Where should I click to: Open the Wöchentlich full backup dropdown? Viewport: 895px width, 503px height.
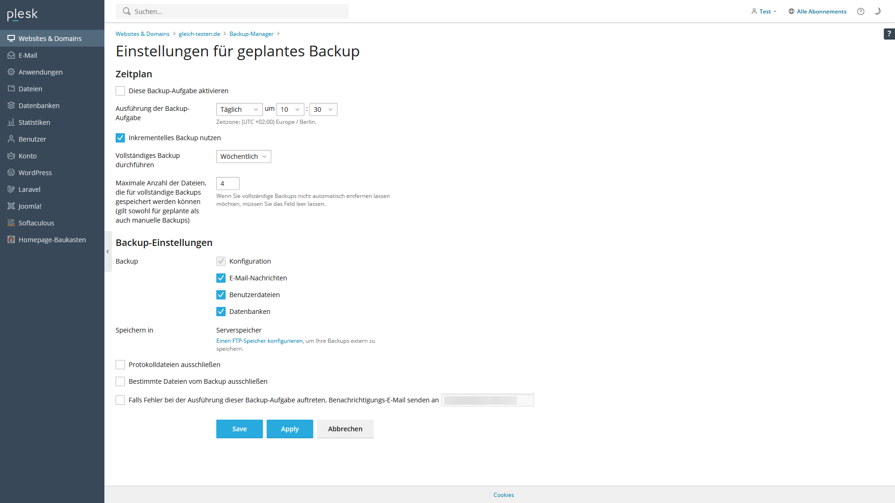[243, 156]
